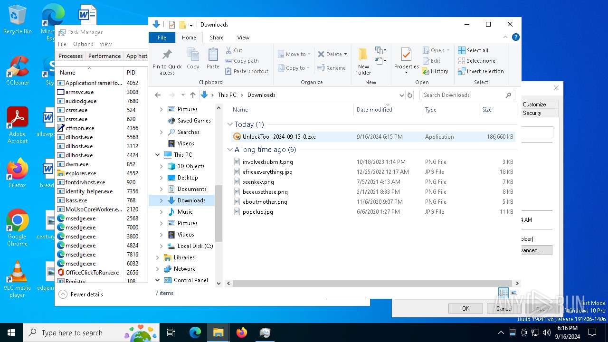This screenshot has width=608, height=342.
Task: Open Task Manager File menu
Action: [62, 44]
